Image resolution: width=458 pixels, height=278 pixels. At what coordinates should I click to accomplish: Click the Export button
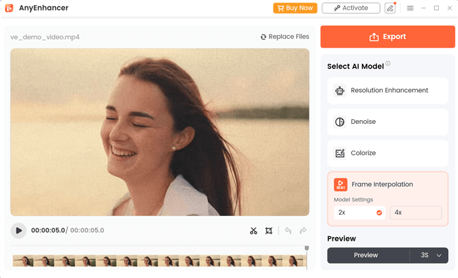click(387, 37)
